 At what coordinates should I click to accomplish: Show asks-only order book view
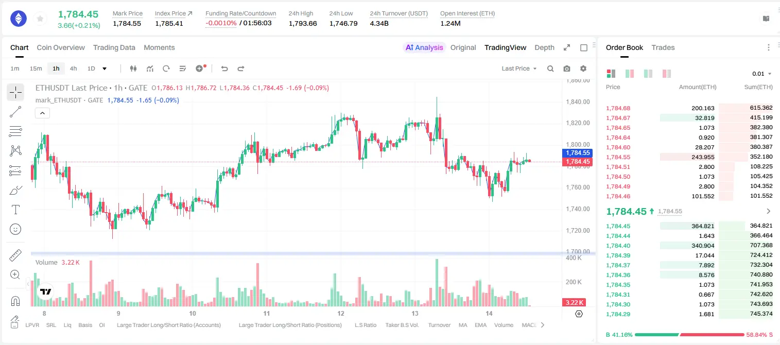(667, 74)
